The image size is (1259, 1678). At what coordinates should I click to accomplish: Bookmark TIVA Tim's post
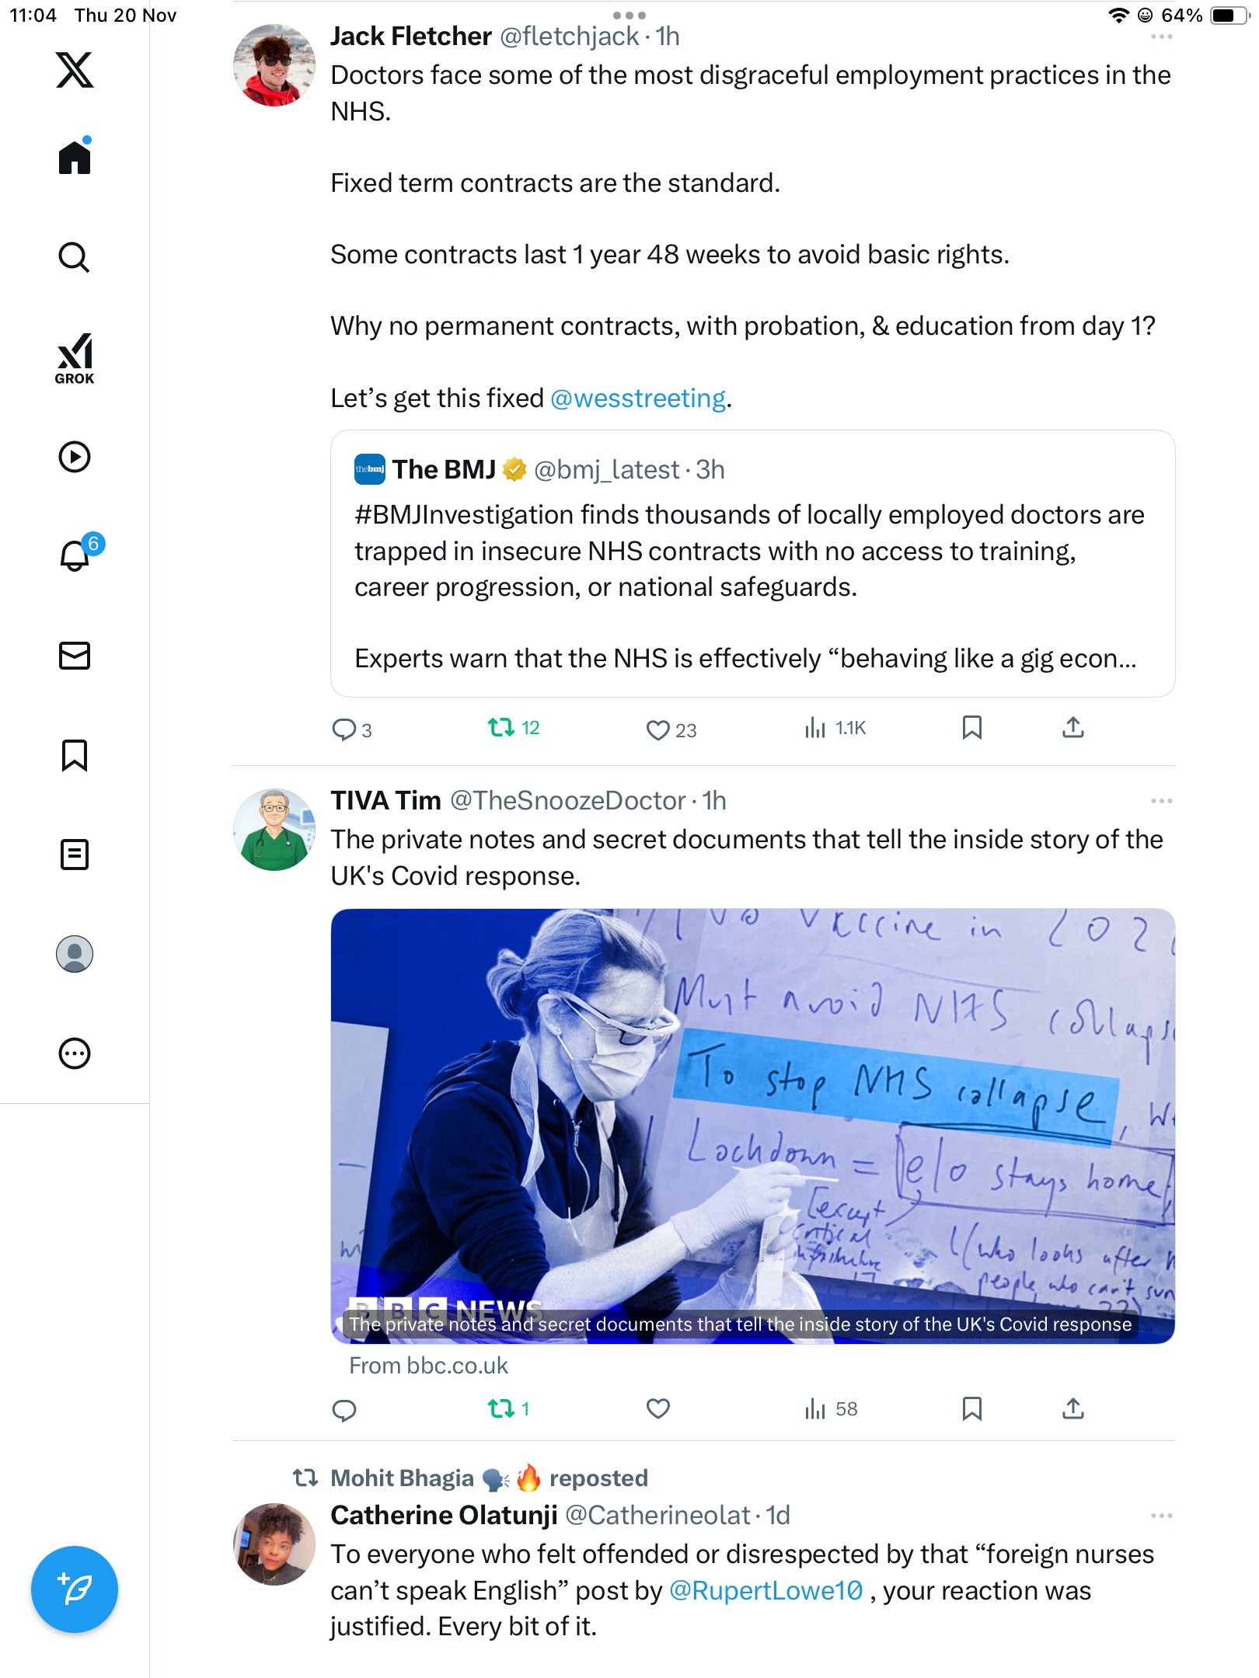tap(971, 1408)
